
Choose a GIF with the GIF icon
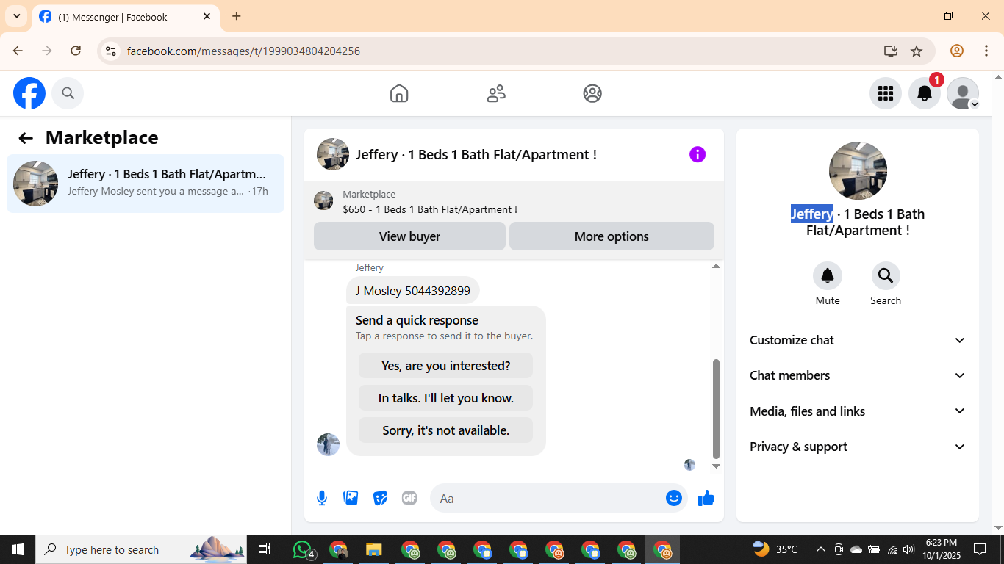409,498
